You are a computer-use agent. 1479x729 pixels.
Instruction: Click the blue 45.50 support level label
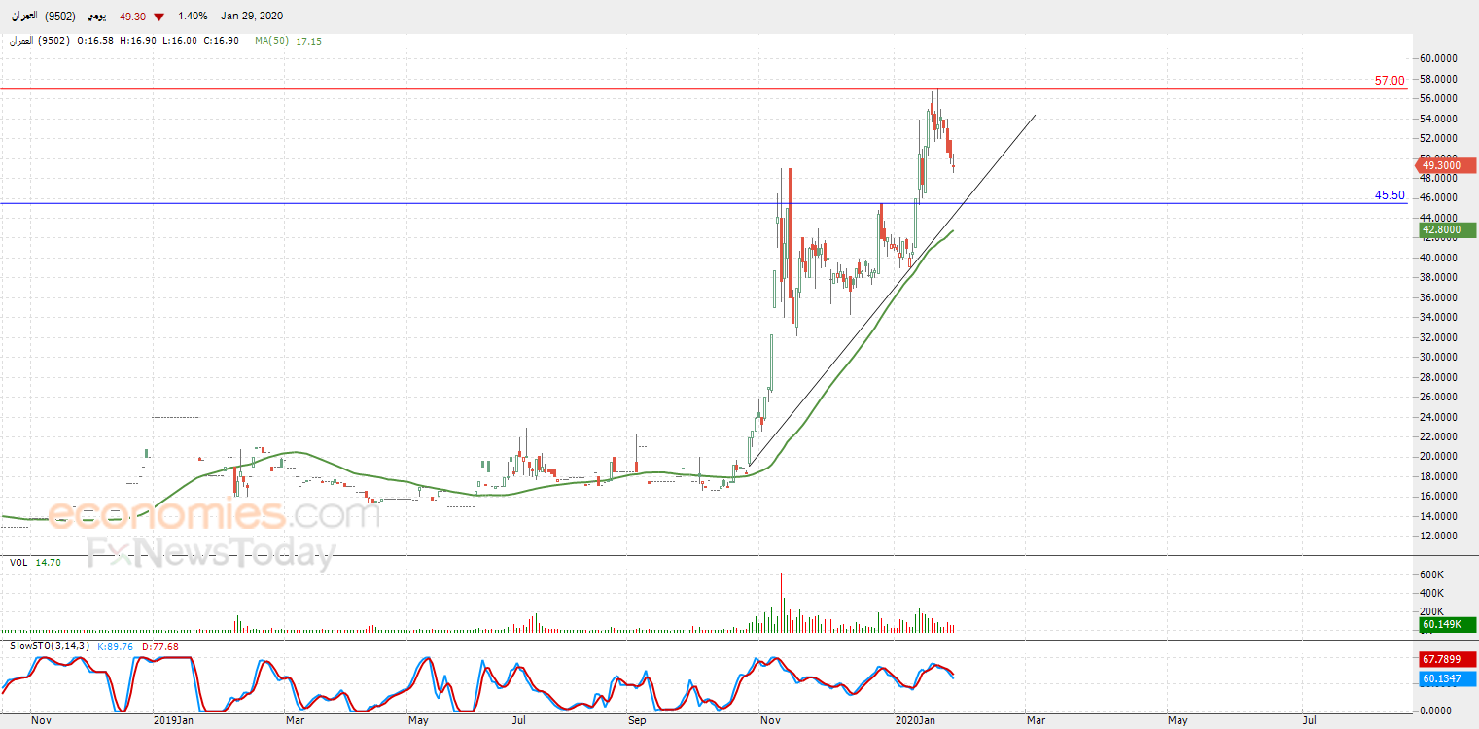[1390, 195]
